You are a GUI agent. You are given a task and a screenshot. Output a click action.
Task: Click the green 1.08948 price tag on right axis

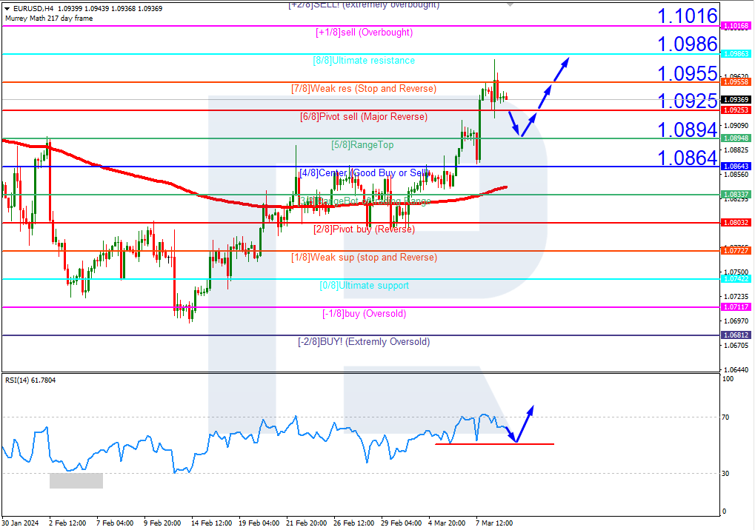pos(736,138)
